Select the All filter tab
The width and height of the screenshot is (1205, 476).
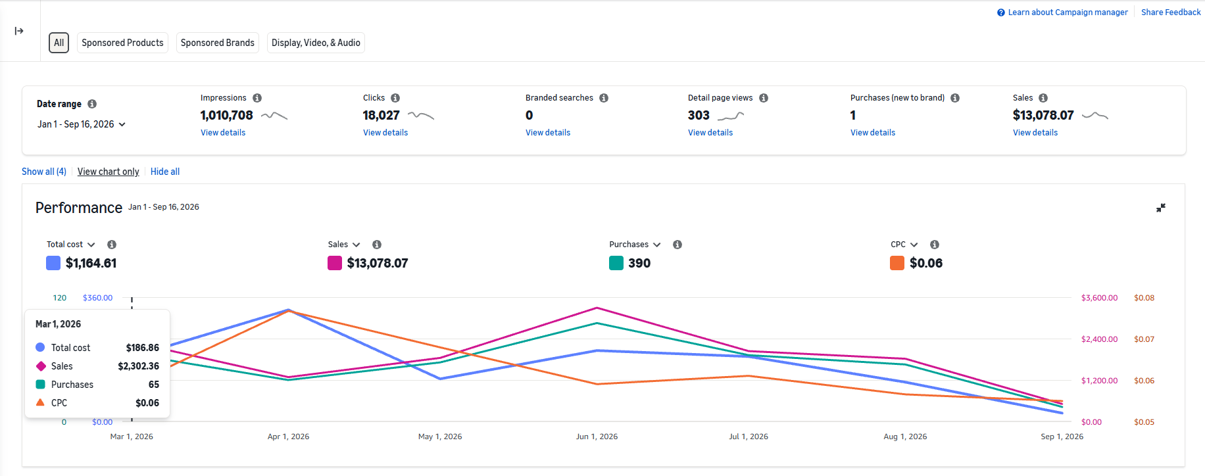pos(59,43)
